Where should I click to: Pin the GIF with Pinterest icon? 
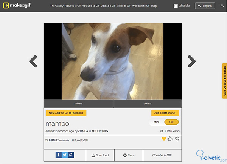click(71, 155)
